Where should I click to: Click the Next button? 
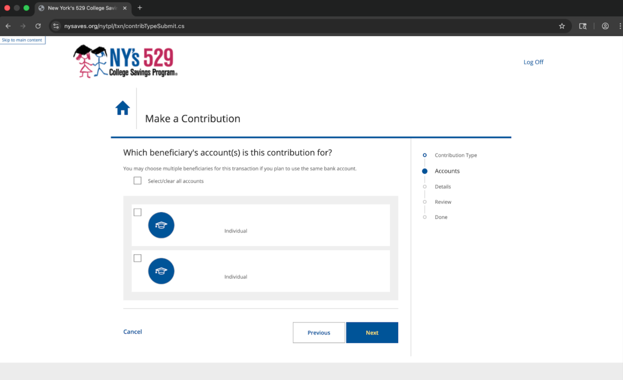(372, 332)
